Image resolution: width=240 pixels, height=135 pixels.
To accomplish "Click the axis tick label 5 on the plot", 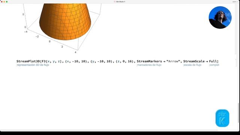I will (23, 14).
